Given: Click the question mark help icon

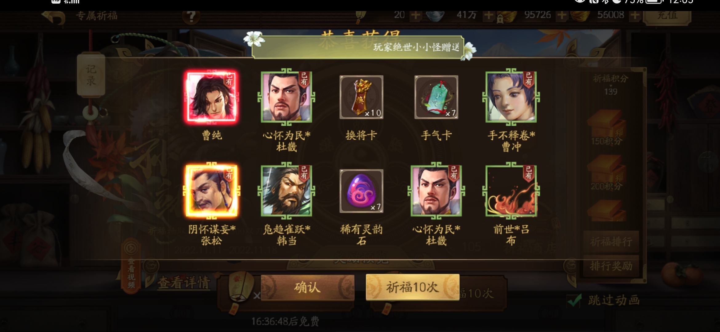Looking at the screenshot, I should click(191, 16).
